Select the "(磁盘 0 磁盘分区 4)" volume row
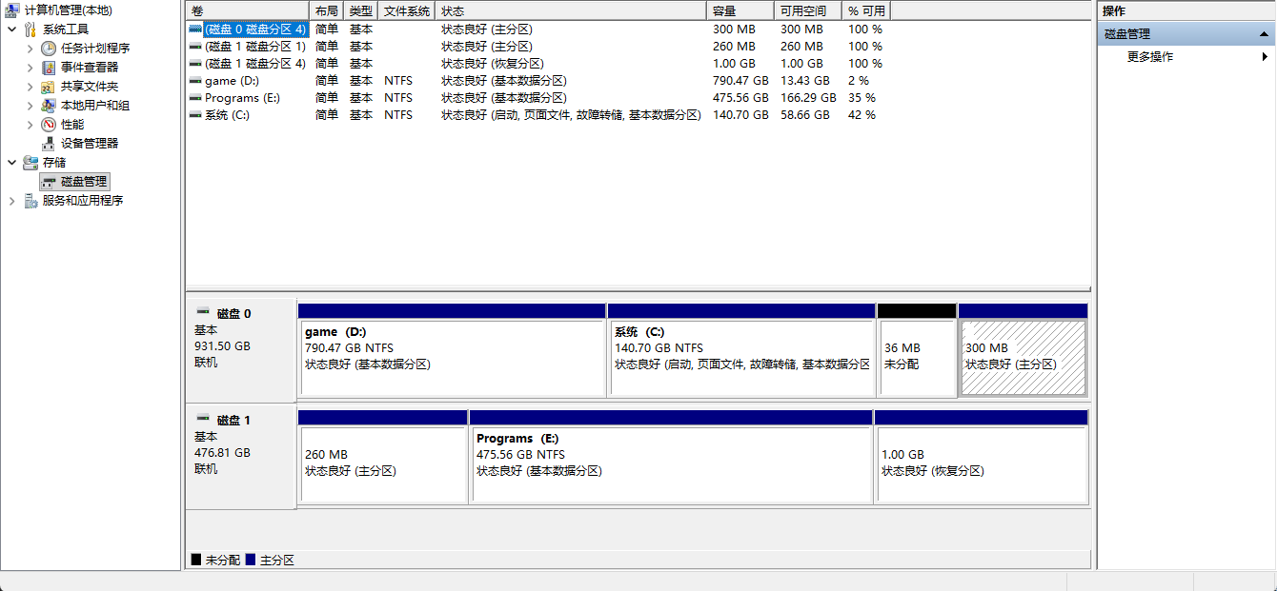 [x=538, y=30]
